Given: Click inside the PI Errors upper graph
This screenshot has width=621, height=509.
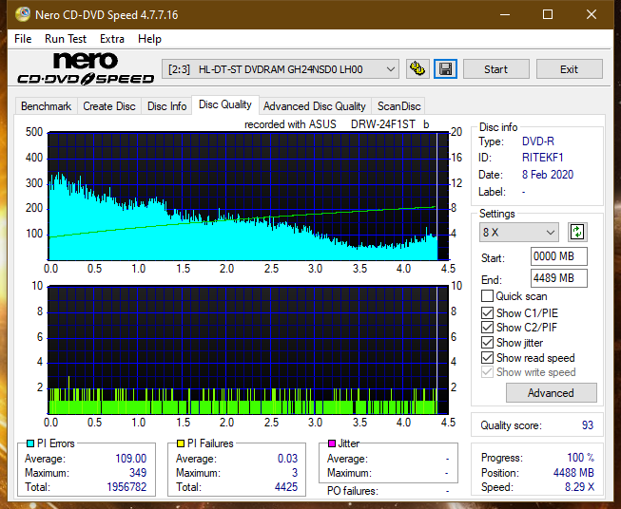Looking at the screenshot, I should (248, 197).
